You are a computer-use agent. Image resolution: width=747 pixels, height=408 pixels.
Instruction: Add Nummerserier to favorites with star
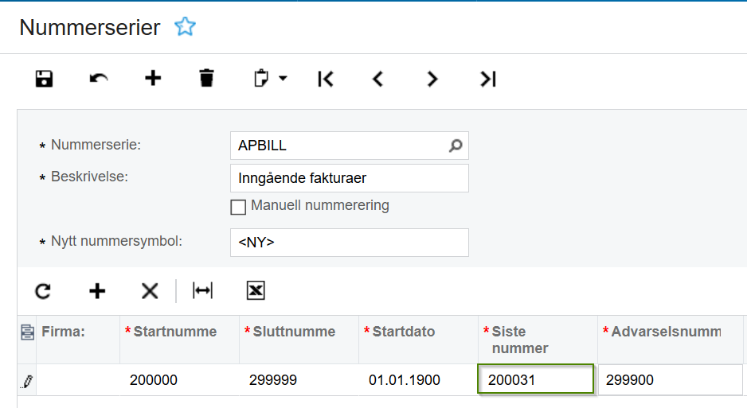pyautogui.click(x=185, y=26)
